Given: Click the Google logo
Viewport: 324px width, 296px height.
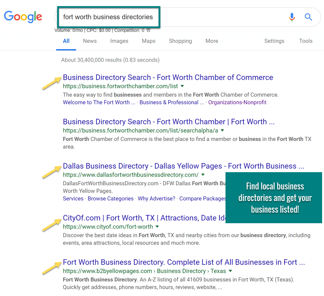Looking at the screenshot, I should point(23,16).
